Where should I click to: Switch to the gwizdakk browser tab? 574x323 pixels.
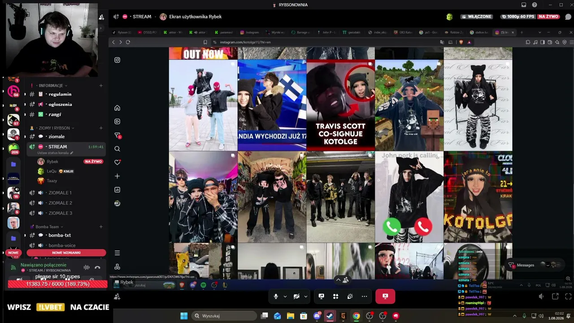(x=351, y=32)
